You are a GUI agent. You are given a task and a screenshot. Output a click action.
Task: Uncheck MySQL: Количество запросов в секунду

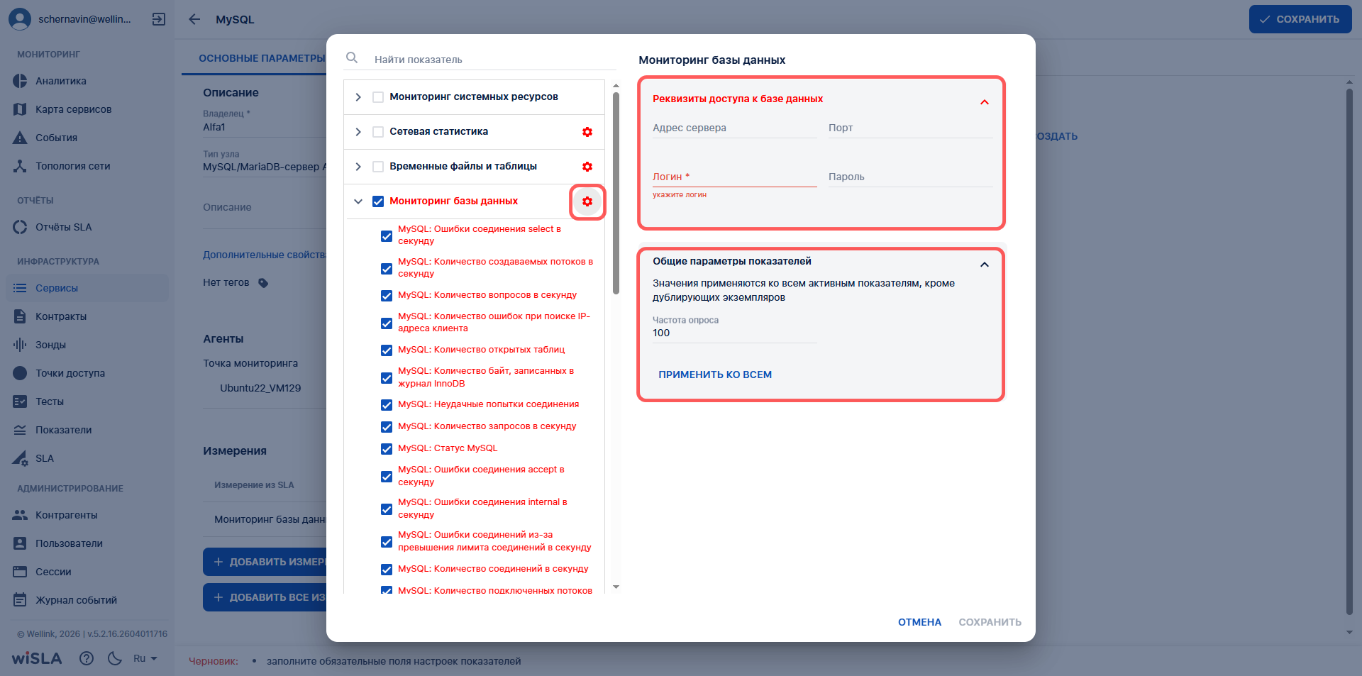[x=387, y=427]
